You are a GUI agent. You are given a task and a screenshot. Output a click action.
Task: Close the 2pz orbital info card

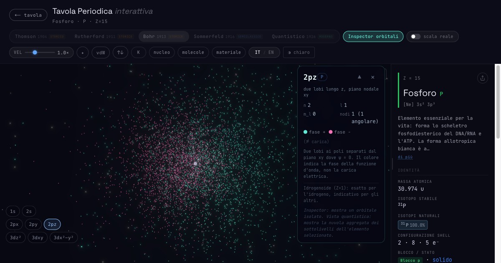pyautogui.click(x=373, y=77)
